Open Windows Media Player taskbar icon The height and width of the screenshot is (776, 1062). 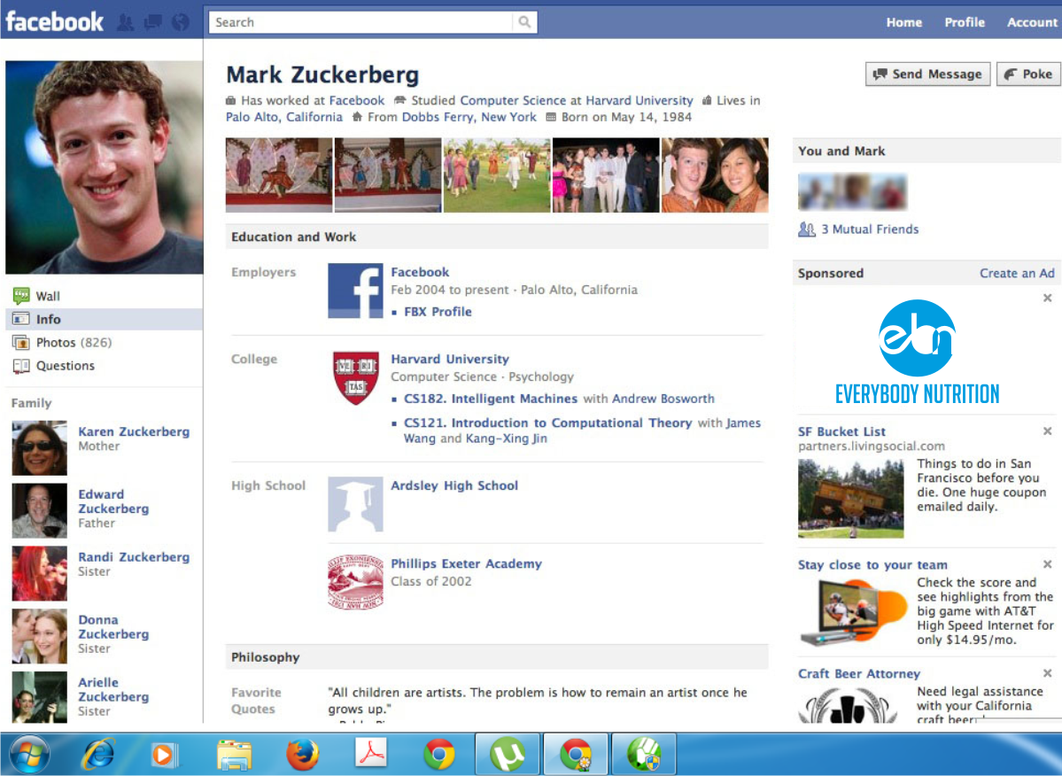(x=164, y=755)
